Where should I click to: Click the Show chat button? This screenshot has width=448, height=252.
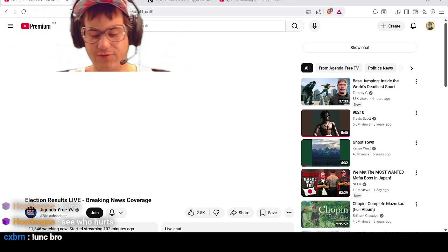360,48
